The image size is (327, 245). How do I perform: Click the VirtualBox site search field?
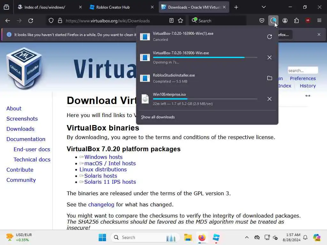303,71
